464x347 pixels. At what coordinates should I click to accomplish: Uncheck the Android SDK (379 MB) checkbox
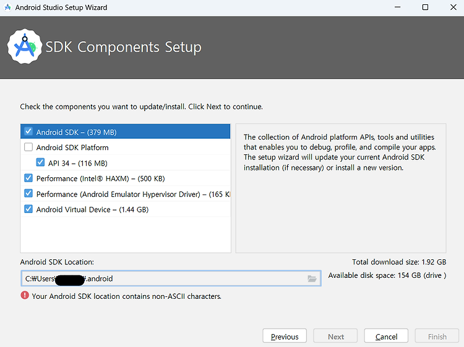pyautogui.click(x=28, y=132)
